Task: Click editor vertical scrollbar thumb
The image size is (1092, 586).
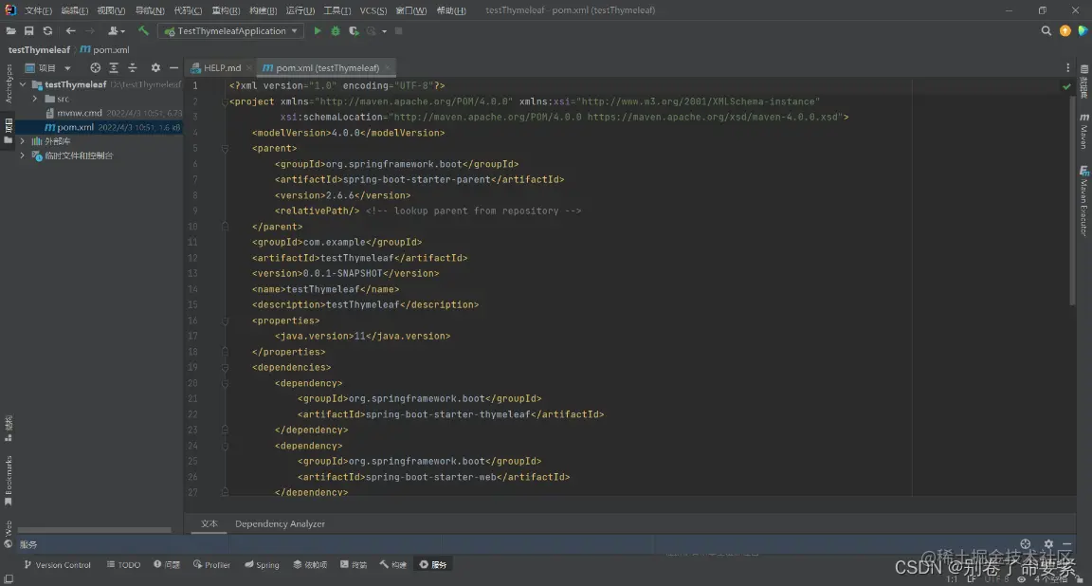Action: (x=1072, y=199)
